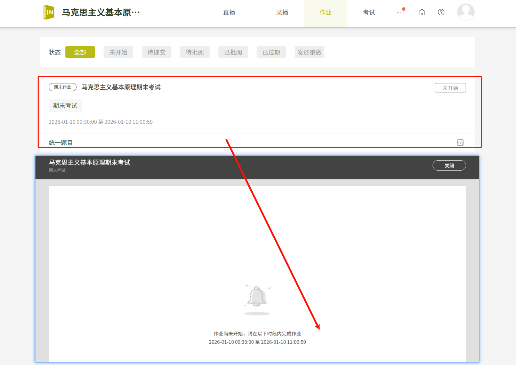Filter by 待提交 status

pyautogui.click(x=156, y=52)
